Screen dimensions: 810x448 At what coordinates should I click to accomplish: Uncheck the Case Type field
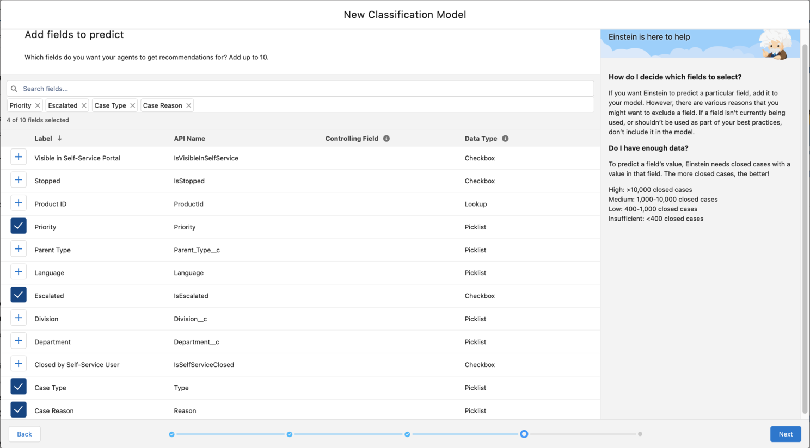[19, 387]
